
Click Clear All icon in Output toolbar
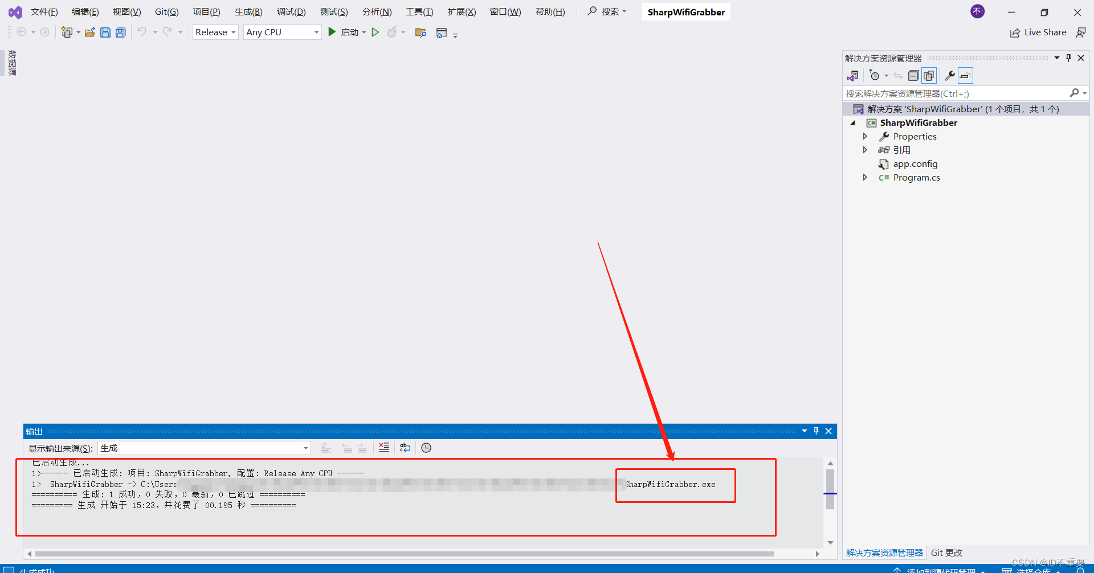click(384, 448)
